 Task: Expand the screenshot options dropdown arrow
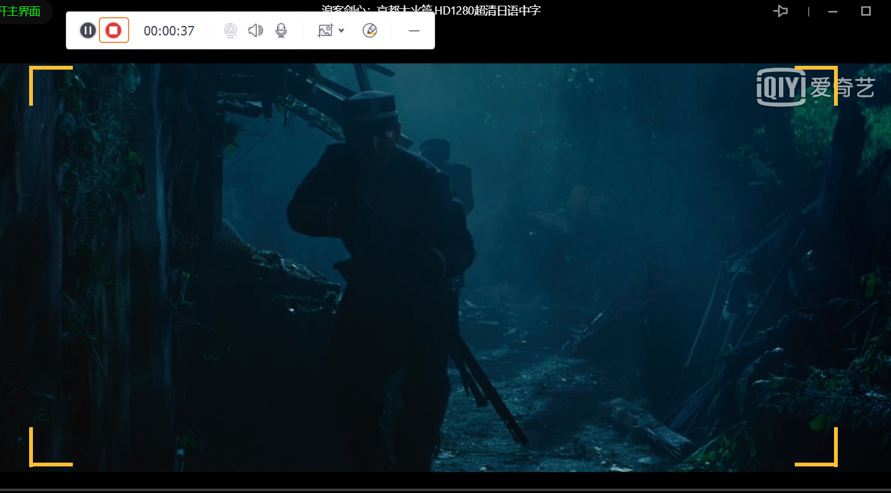point(342,30)
